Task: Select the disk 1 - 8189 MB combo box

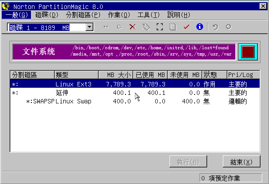Action: click(x=50, y=27)
